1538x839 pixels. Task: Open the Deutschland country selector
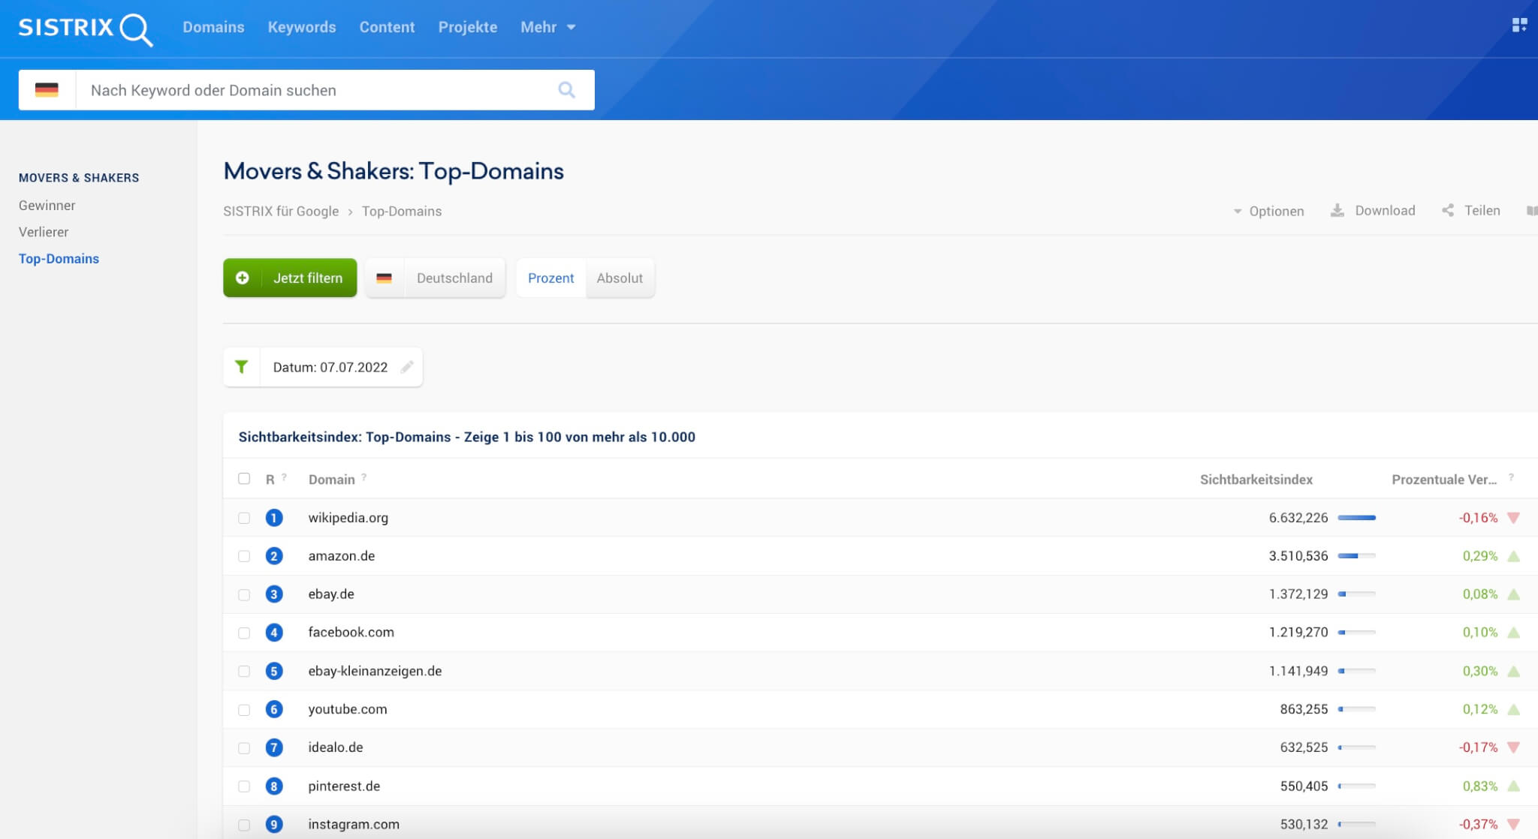point(436,278)
